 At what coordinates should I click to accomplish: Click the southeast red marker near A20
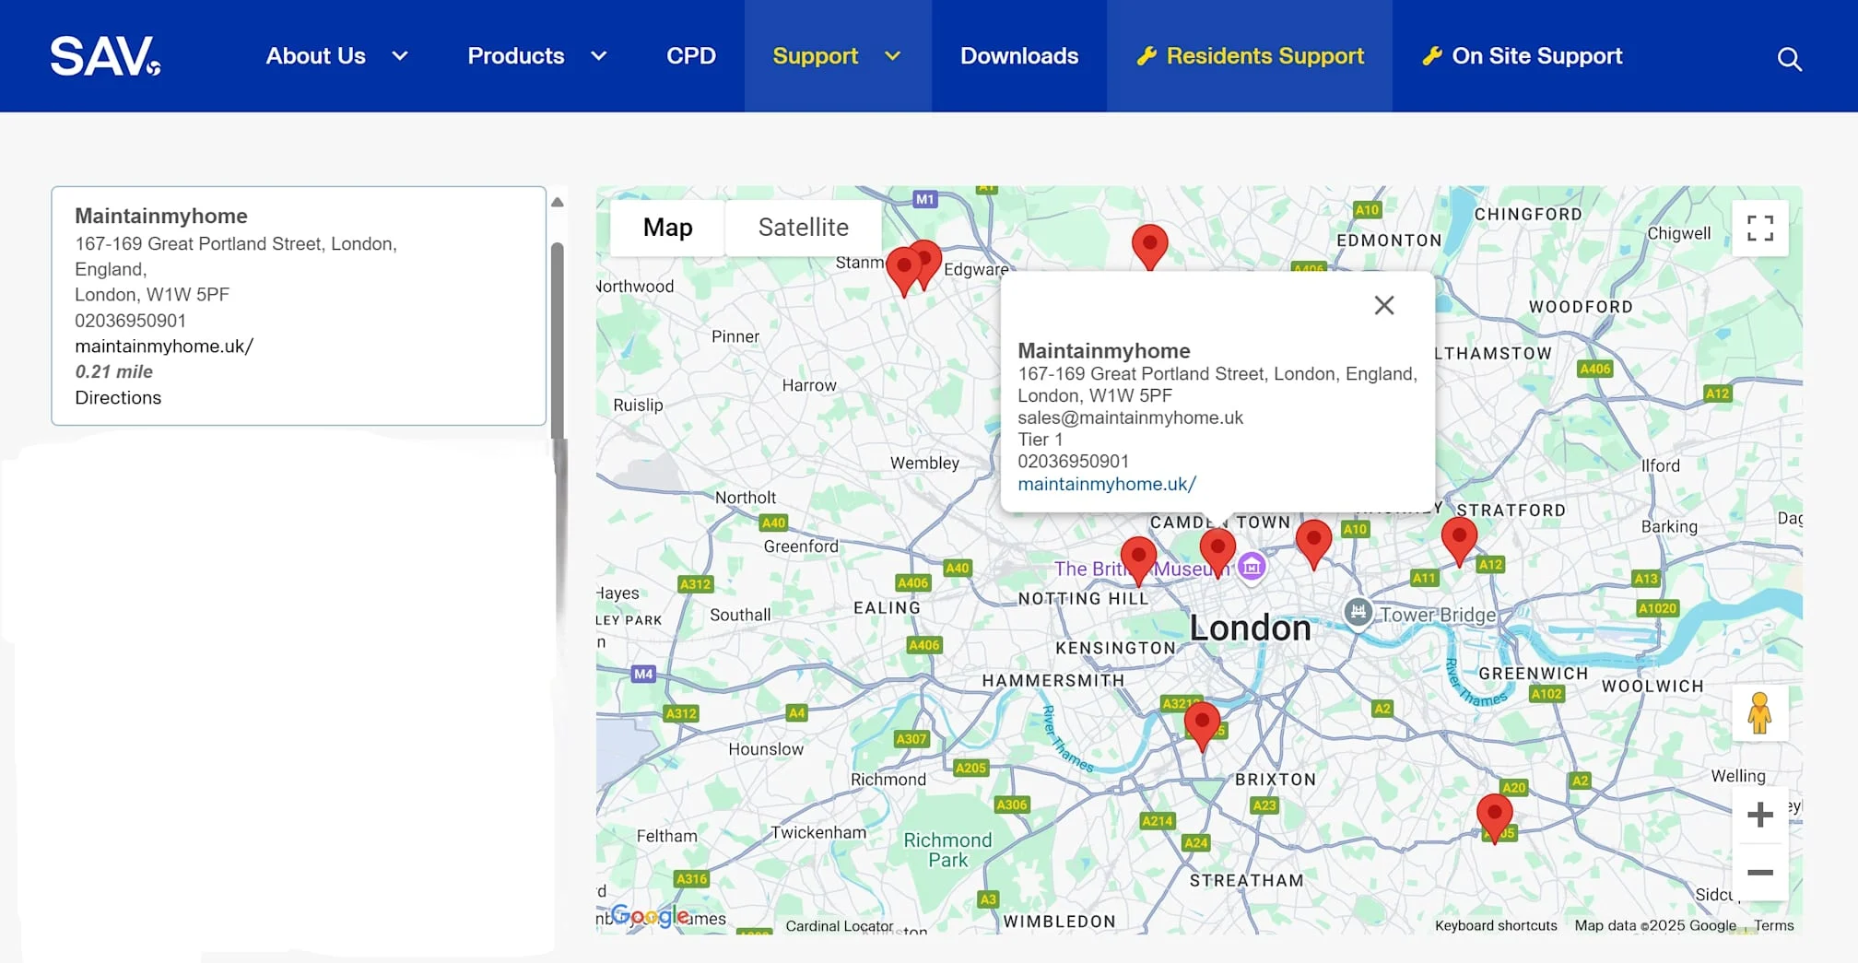(1494, 819)
